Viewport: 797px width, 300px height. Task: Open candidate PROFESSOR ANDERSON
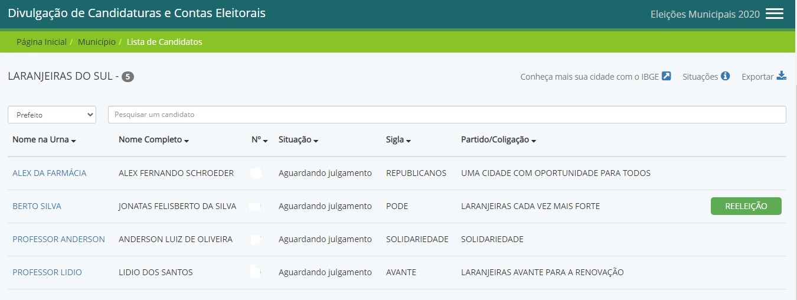click(58, 239)
